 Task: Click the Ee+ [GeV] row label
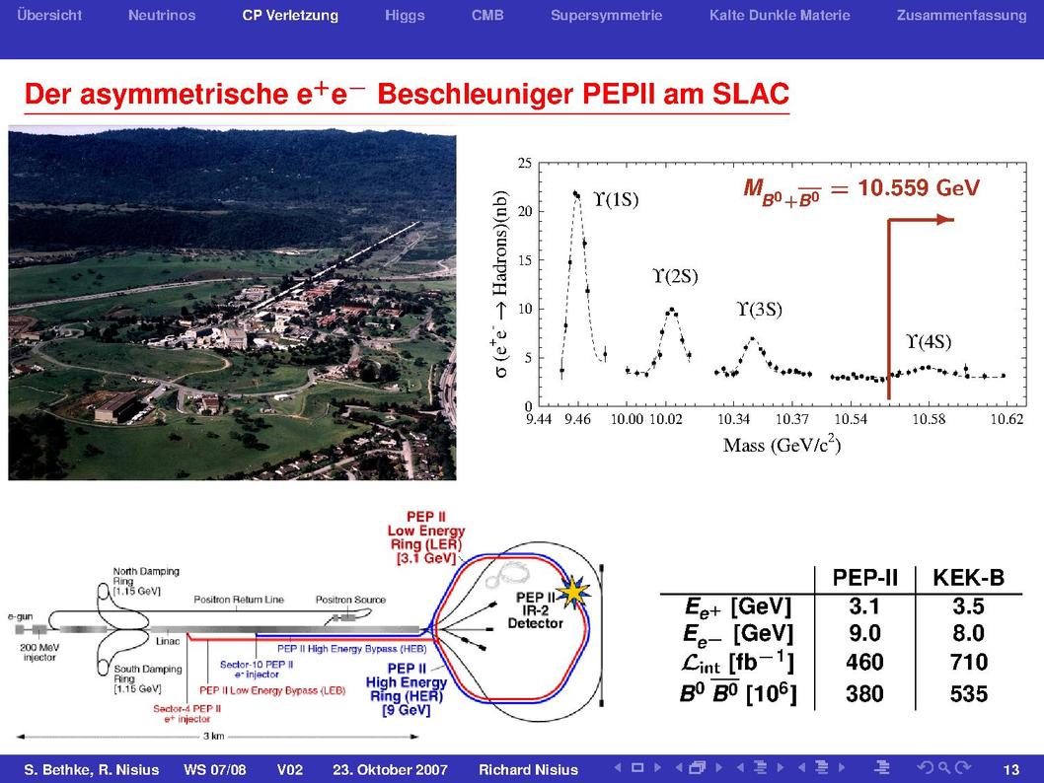pyautogui.click(x=738, y=607)
